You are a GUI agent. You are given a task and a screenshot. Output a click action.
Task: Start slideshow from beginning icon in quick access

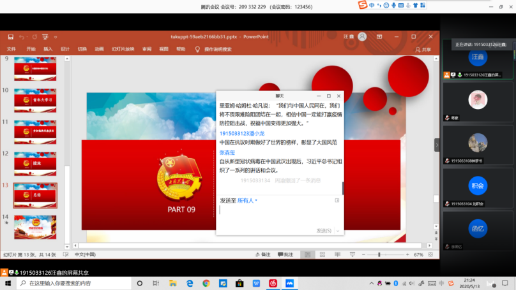(45, 37)
